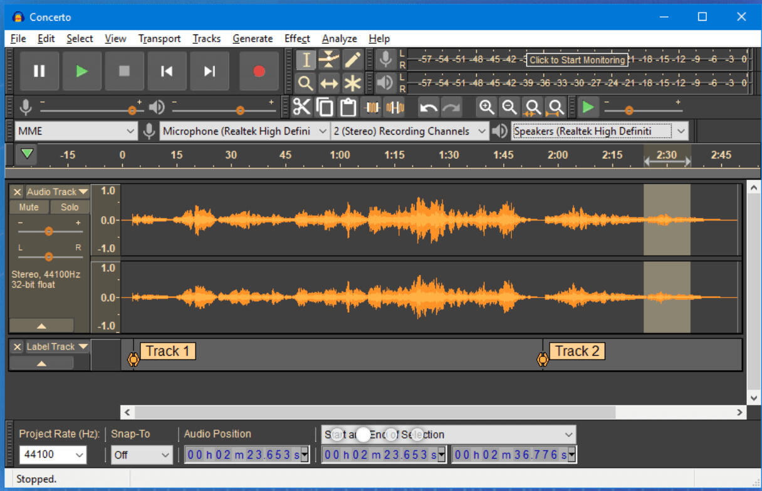Viewport: 762px width, 491px height.
Task: Select the Zoom magnifier tool
Action: click(x=305, y=83)
